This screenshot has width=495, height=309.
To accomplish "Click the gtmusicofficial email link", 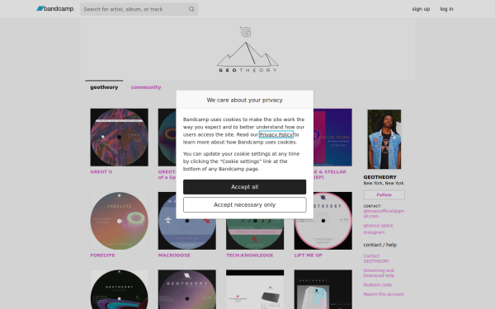I will pyautogui.click(x=384, y=213).
